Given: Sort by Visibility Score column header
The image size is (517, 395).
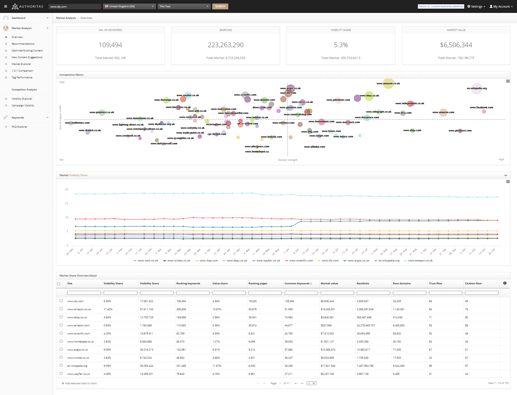Looking at the screenshot, I should pyautogui.click(x=149, y=284).
